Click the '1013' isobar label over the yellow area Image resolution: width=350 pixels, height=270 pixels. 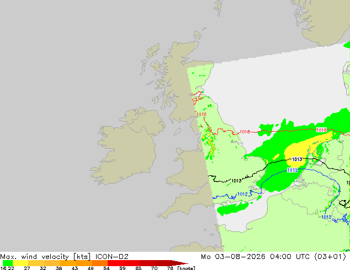[x=297, y=159]
